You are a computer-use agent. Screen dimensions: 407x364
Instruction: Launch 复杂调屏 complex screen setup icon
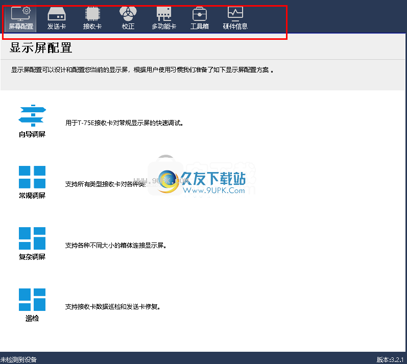pyautogui.click(x=32, y=238)
